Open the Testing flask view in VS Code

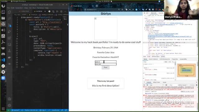(x=9, y=51)
